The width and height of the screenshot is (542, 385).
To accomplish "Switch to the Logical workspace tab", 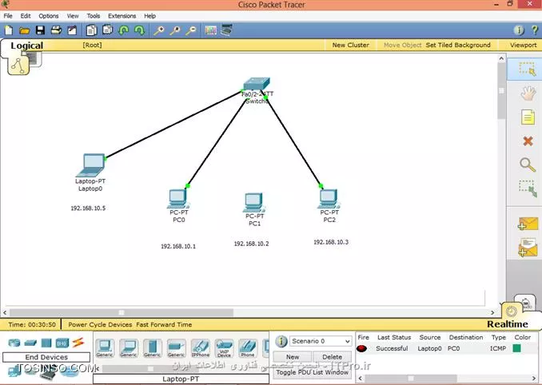I will [x=26, y=46].
